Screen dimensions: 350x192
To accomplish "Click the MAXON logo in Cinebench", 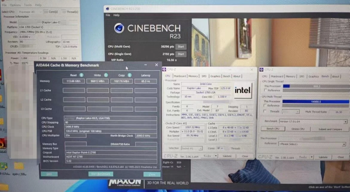I will coord(125,183).
